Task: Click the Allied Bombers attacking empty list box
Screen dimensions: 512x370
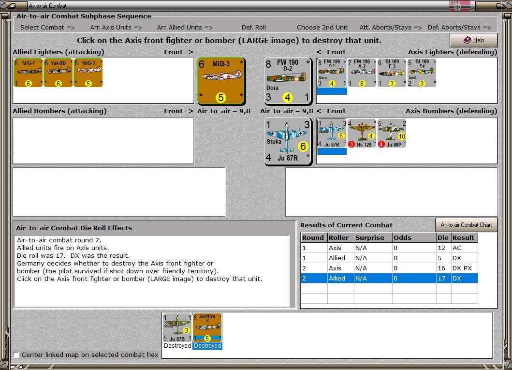Action: 103,141
